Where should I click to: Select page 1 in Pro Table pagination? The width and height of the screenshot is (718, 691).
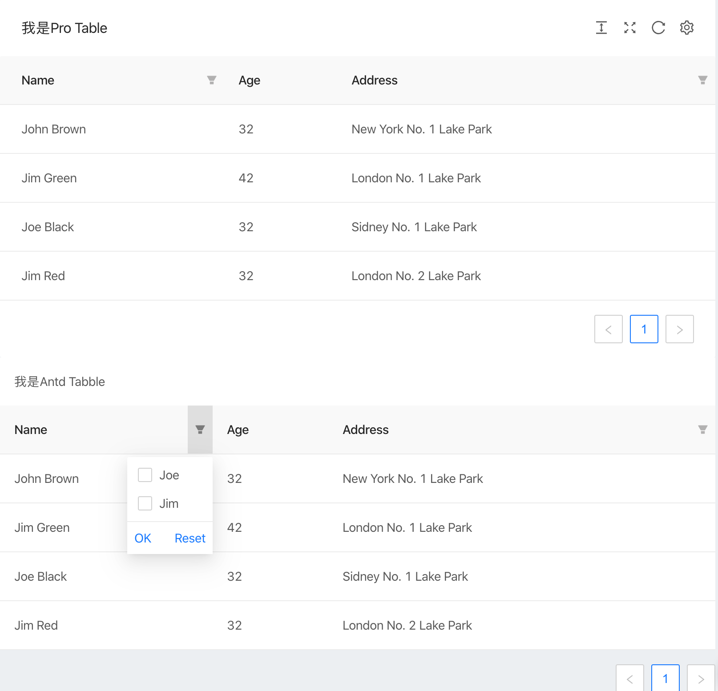644,329
